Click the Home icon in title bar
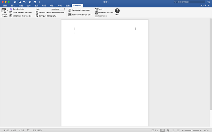Screen dimensions: 212x132 click(x=15, y=2)
